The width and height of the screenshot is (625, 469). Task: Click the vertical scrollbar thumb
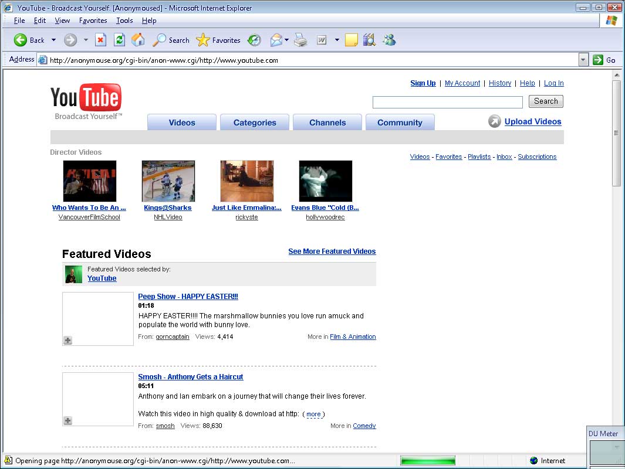(x=616, y=132)
